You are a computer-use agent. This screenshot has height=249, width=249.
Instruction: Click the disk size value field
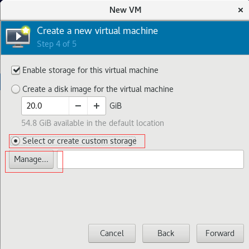pos(45,106)
